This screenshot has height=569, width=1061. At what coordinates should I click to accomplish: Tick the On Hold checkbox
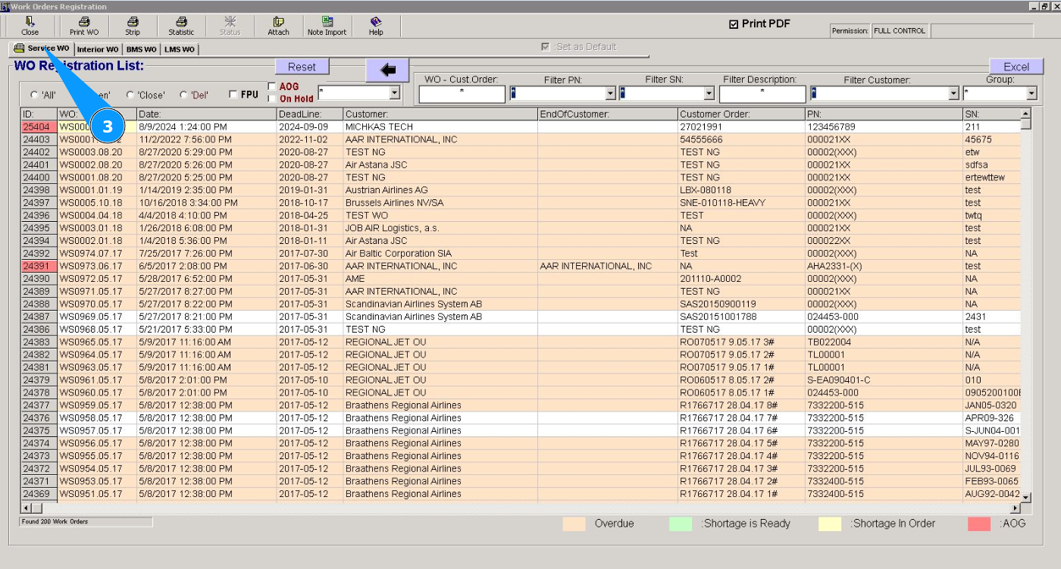pyautogui.click(x=272, y=98)
